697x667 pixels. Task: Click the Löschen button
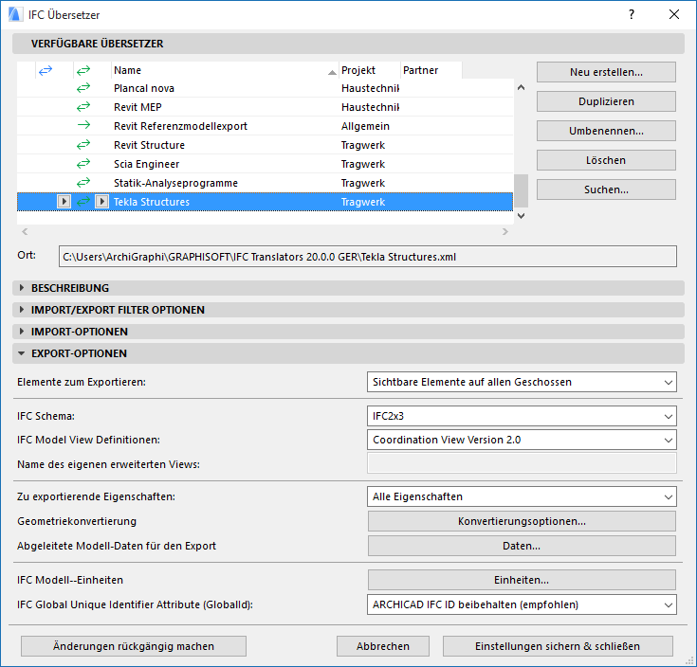coord(606,160)
